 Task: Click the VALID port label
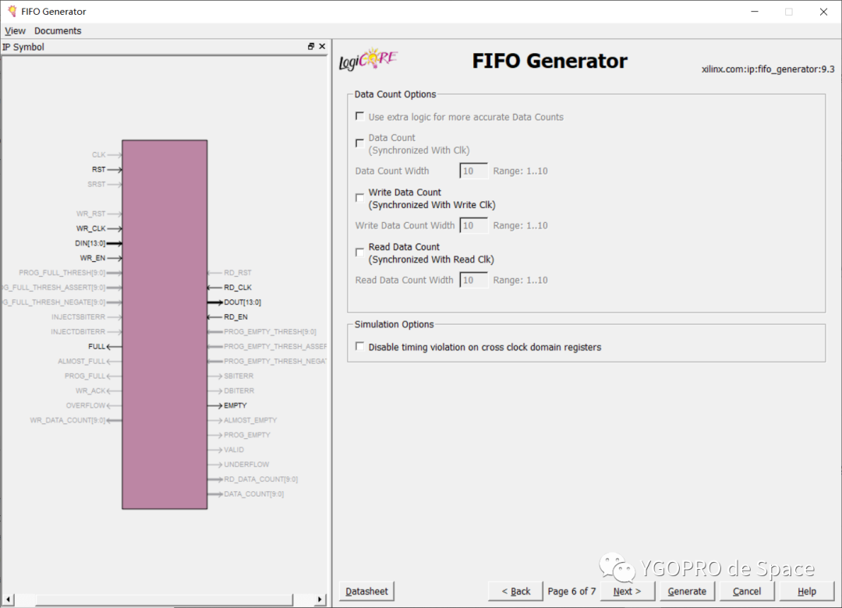coord(234,450)
